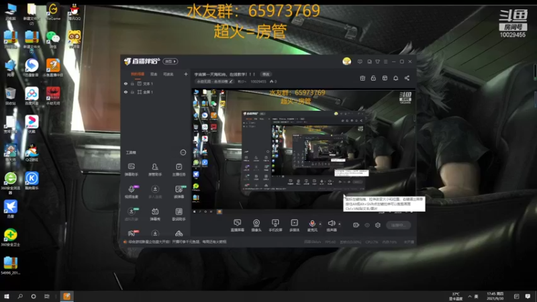Open the message icon in the title bar
537x302 pixels.
(360, 62)
